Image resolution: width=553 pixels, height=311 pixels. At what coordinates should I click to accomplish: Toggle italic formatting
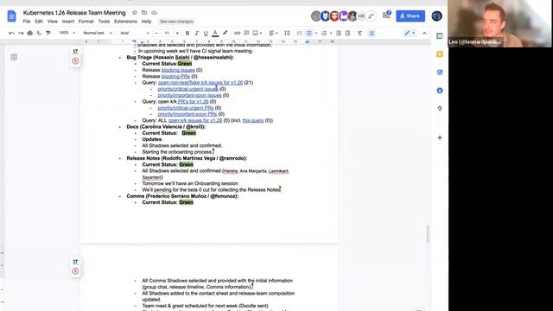[x=196, y=33]
